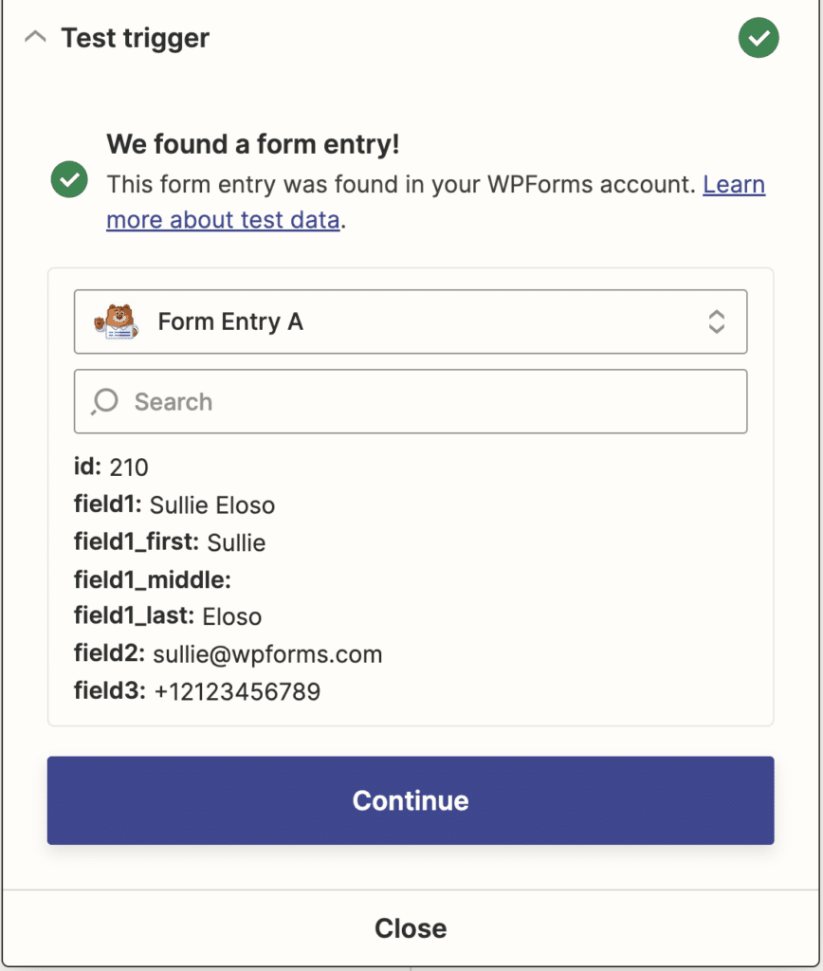Click the Test trigger heading
This screenshot has height=971, width=823.
pyautogui.click(x=134, y=38)
